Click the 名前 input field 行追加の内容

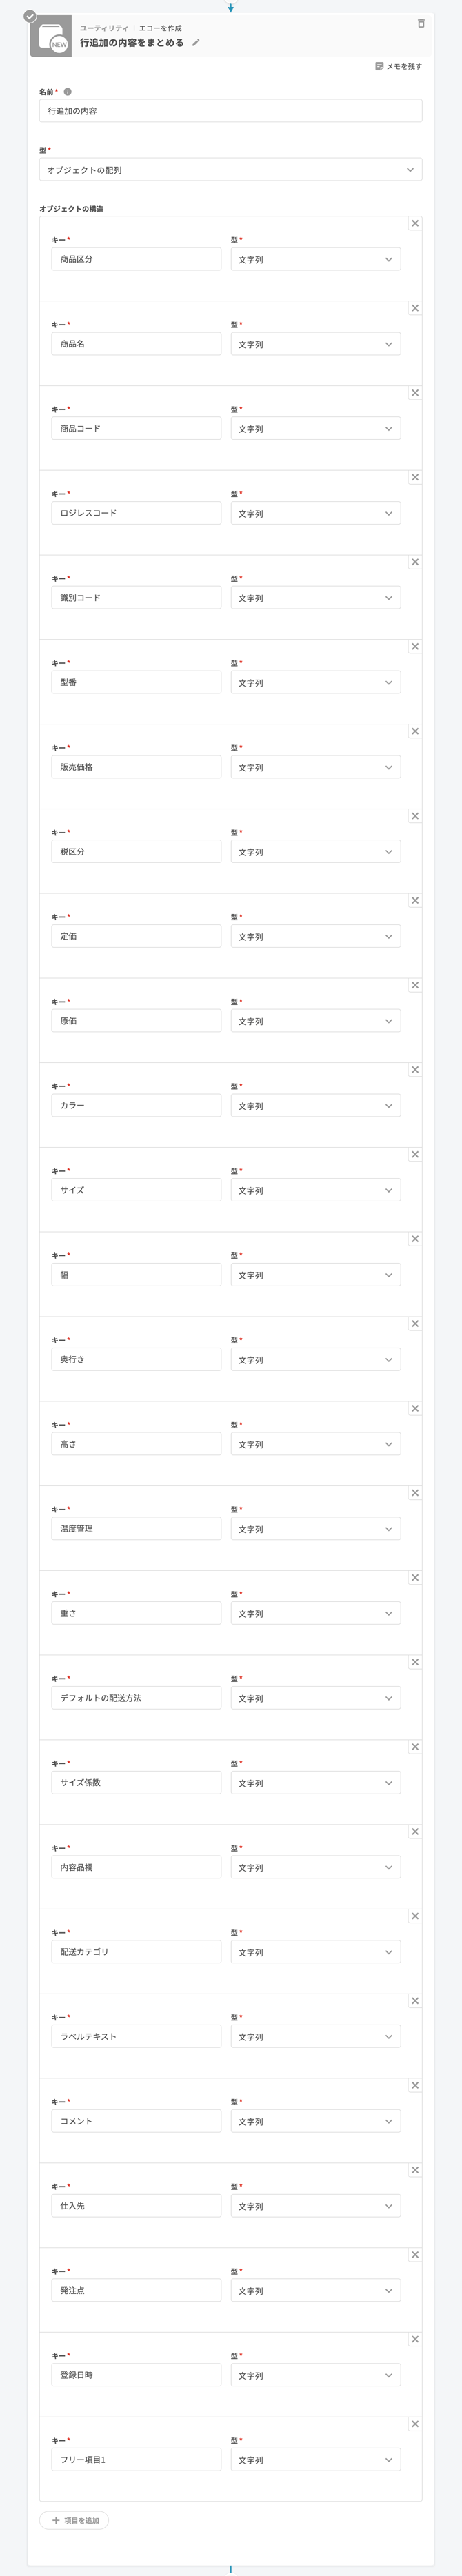230,111
